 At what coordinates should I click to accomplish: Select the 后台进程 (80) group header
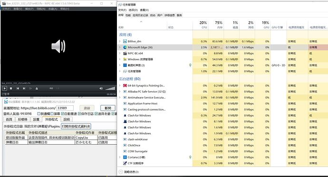pyautogui.click(x=130, y=79)
